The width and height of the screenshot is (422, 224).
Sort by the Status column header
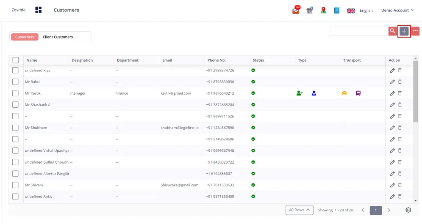click(x=258, y=60)
